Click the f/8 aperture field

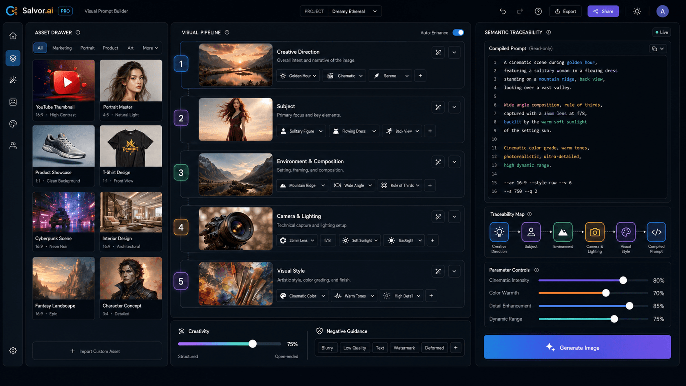pyautogui.click(x=328, y=240)
